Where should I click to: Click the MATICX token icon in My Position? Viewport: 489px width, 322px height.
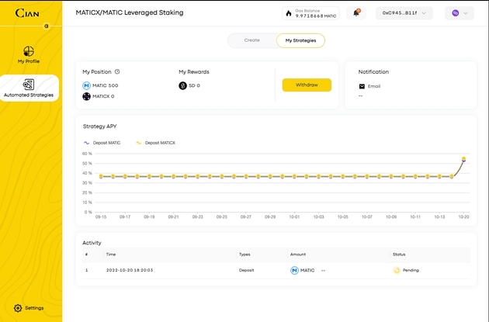pyautogui.click(x=87, y=96)
